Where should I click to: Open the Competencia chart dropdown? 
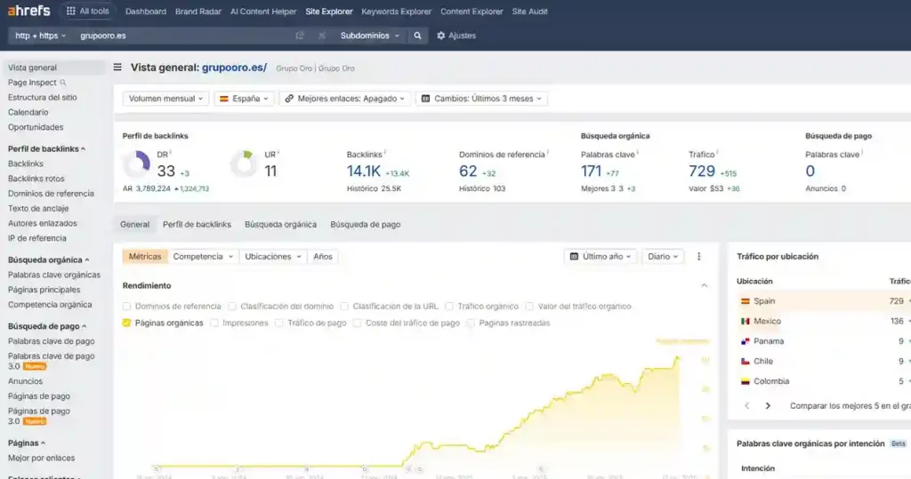tap(203, 256)
